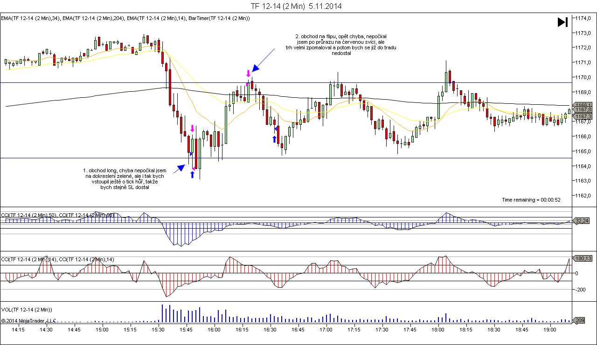Click the 15:30 time axis label

(x=158, y=330)
